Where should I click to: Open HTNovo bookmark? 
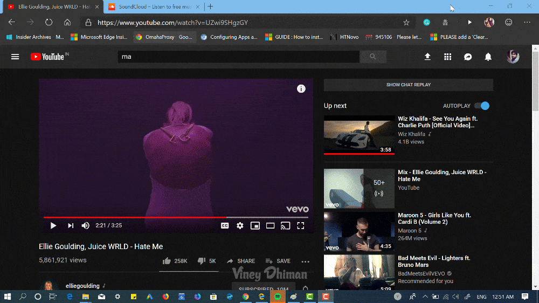tap(344, 37)
